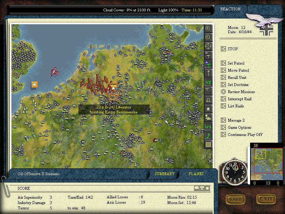The height and width of the screenshot is (214, 285).
Task: Click the yellow viewport box on minimap
Action: tap(261, 154)
